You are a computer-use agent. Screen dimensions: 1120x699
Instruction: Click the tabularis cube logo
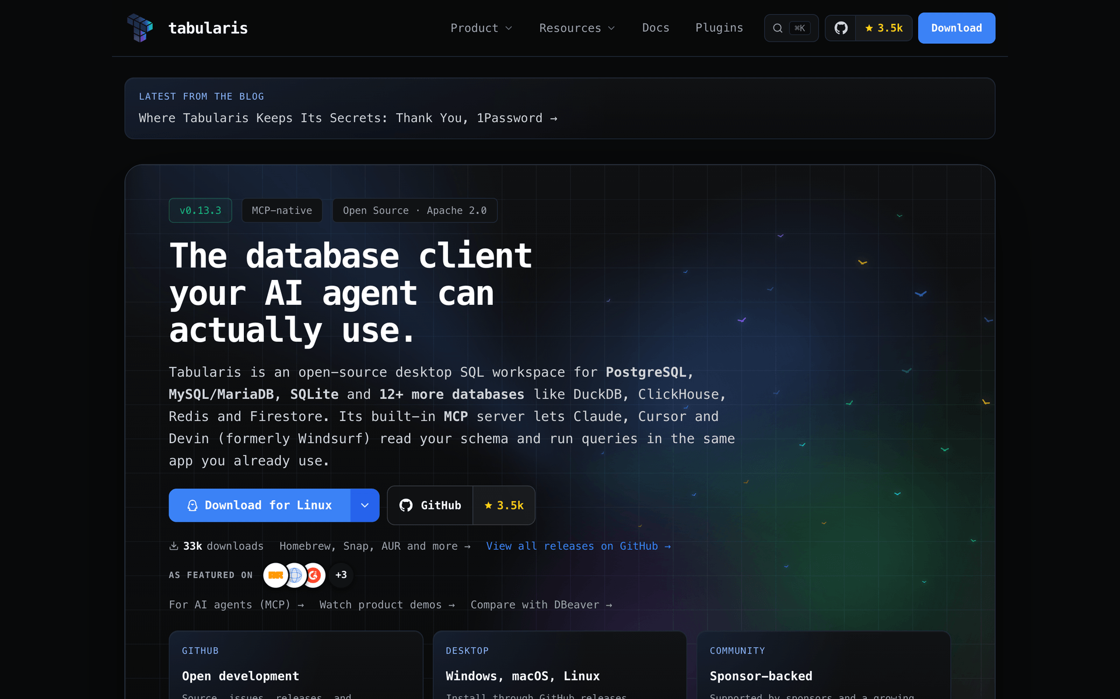point(140,27)
